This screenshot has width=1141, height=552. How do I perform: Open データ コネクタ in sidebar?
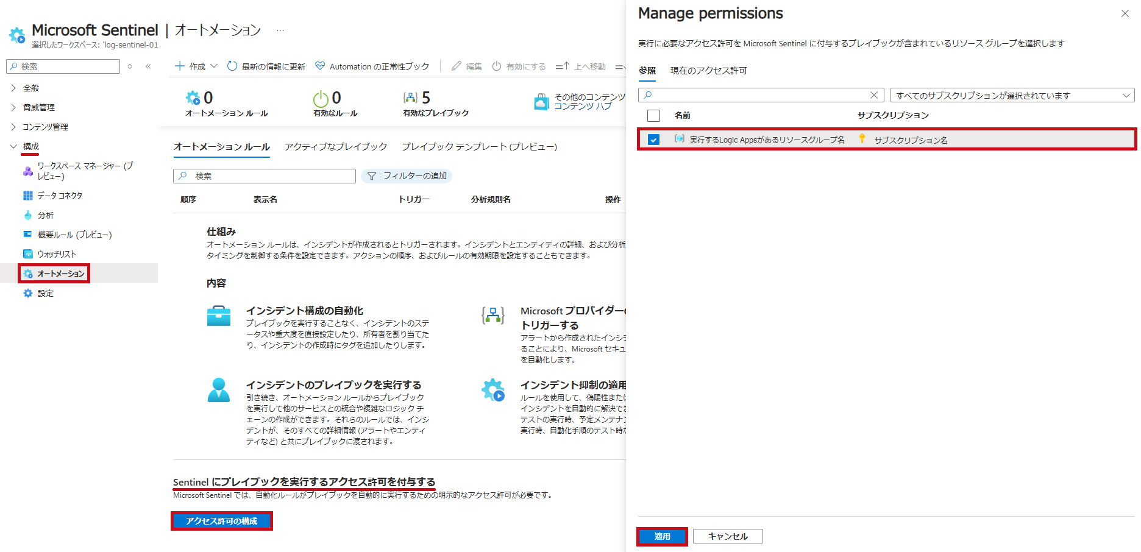click(60, 196)
